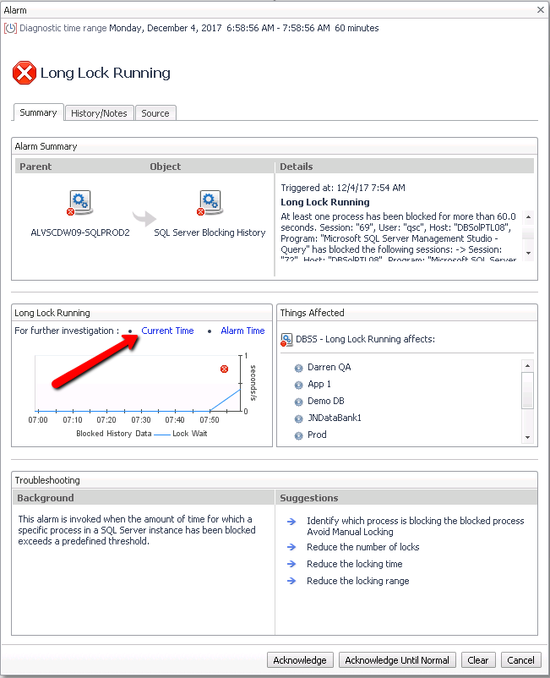The image size is (550, 678).
Task: Open the Source tab
Action: [x=155, y=113]
